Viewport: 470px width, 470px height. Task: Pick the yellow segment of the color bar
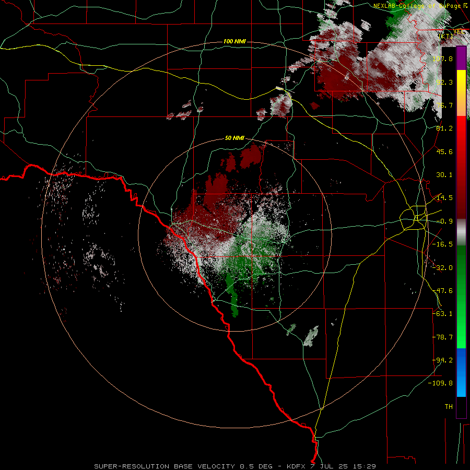pyautogui.click(x=461, y=79)
